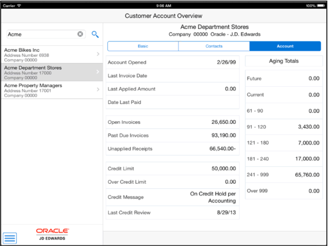328x246 pixels.
Task: Tap Company 00000 Oracle - J.D. Edwards line
Action: [x=215, y=34]
